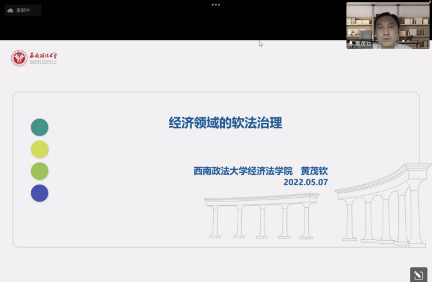This screenshot has height=282, width=432.
Task: Click the date 2022.05.07 on slide
Action: pyautogui.click(x=305, y=182)
